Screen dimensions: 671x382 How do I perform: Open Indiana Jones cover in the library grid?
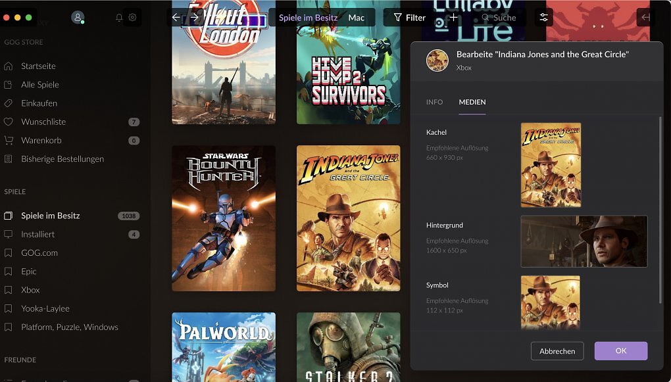point(349,218)
